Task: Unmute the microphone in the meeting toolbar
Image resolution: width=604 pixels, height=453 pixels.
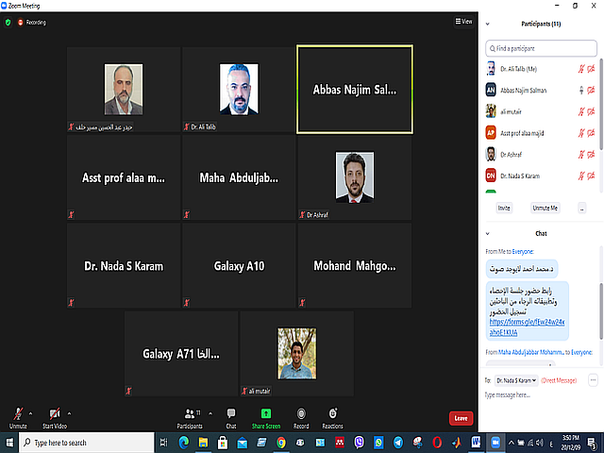Action: point(18,414)
